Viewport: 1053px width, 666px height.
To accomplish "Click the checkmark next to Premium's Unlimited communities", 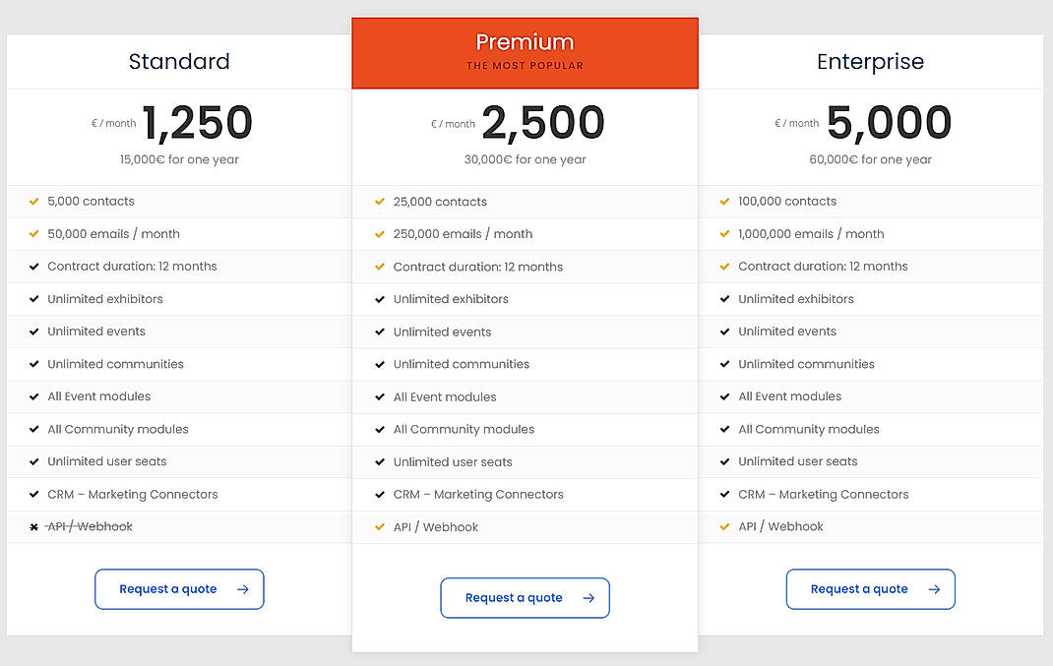I will coord(379,363).
